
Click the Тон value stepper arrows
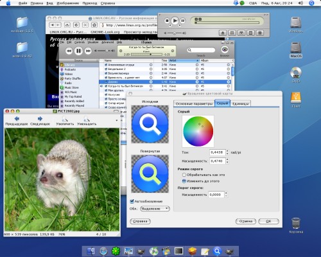tap(227, 152)
